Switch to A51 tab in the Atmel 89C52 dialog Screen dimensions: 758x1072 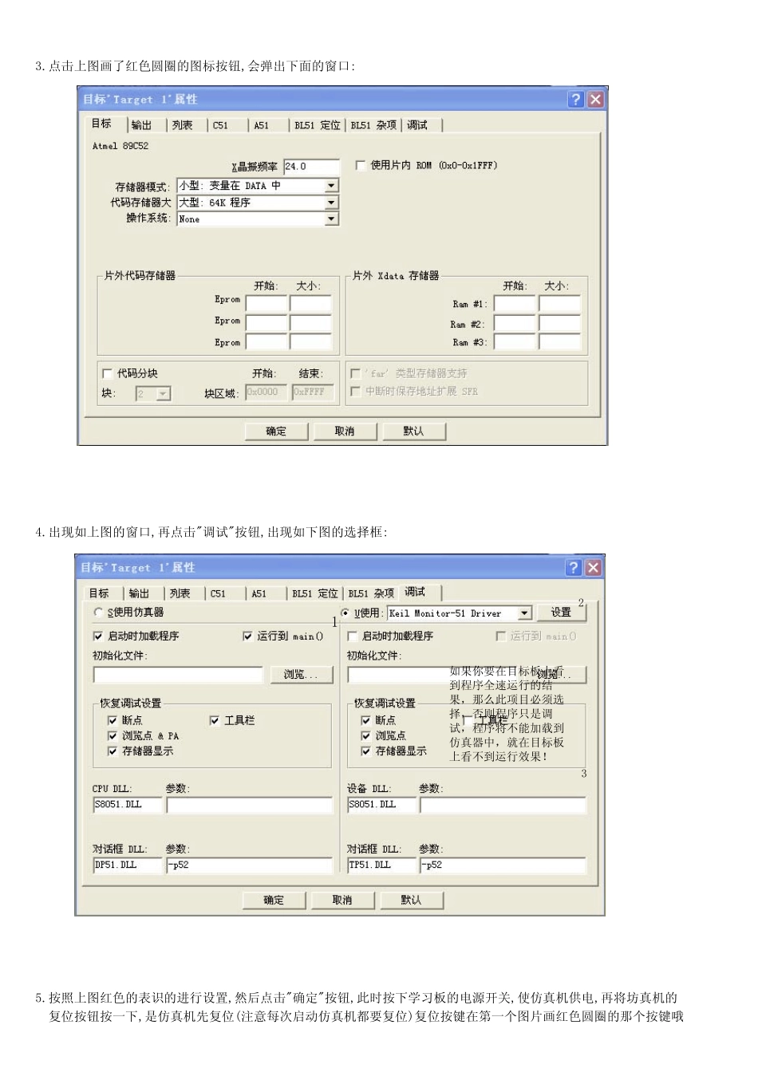(262, 125)
